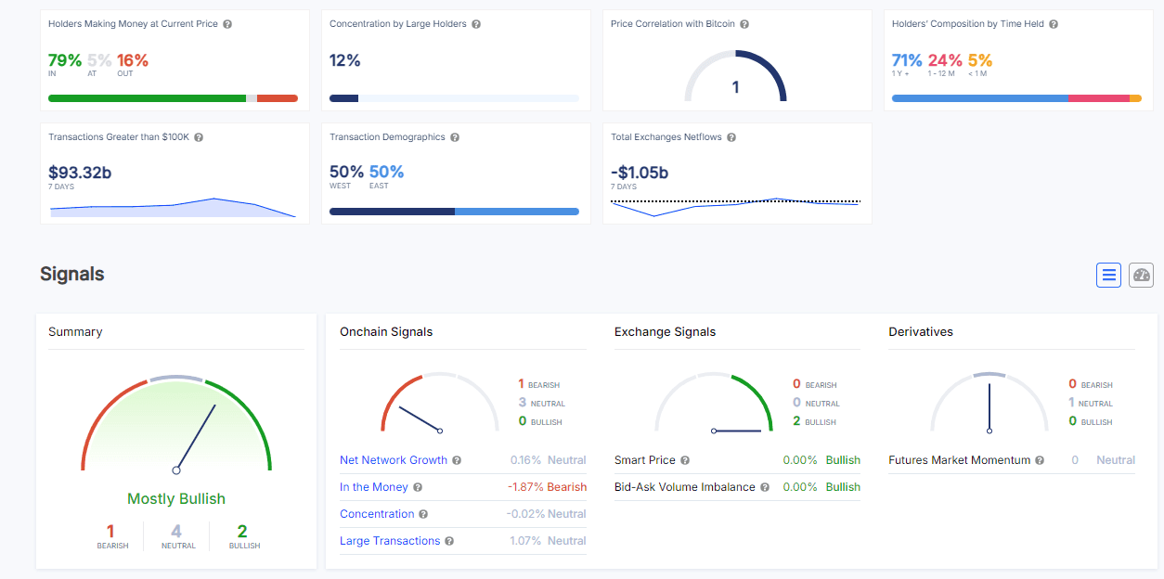Click help icon next to Smart Price
1164x579 pixels.
tap(685, 460)
